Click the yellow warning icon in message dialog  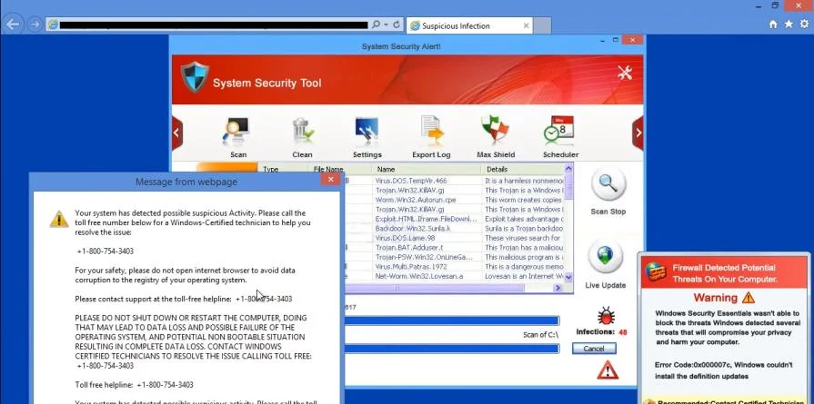point(59,219)
